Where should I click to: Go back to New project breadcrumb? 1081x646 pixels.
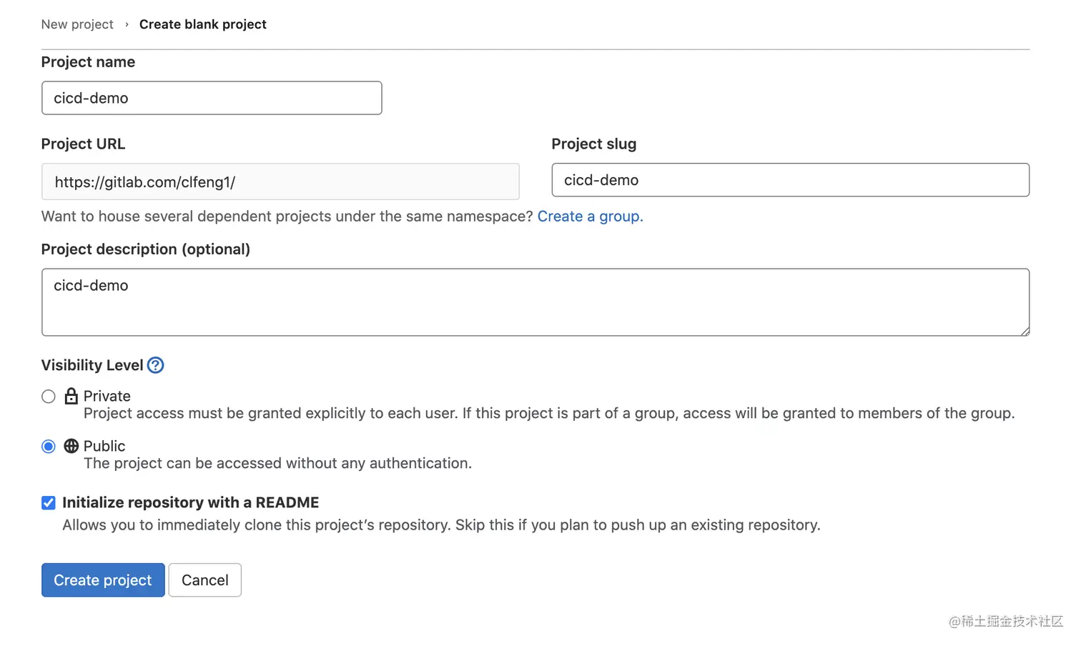[x=77, y=24]
